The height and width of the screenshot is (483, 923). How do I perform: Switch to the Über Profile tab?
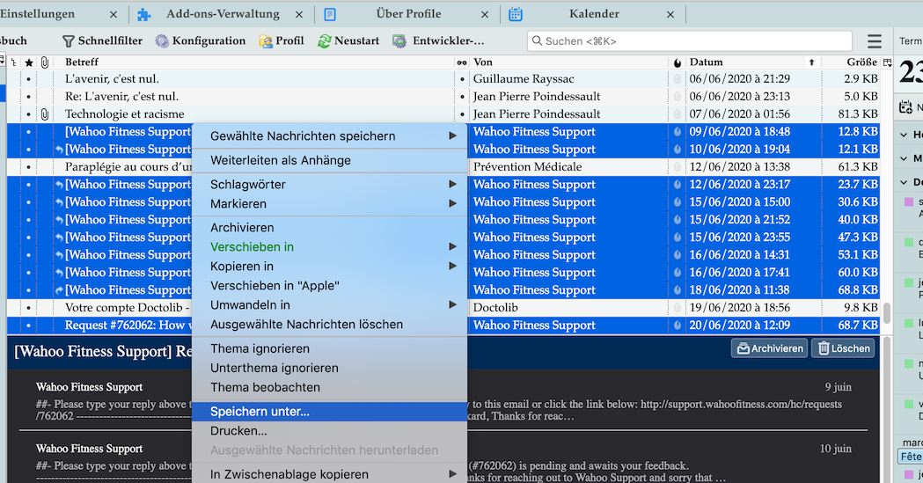coord(408,14)
